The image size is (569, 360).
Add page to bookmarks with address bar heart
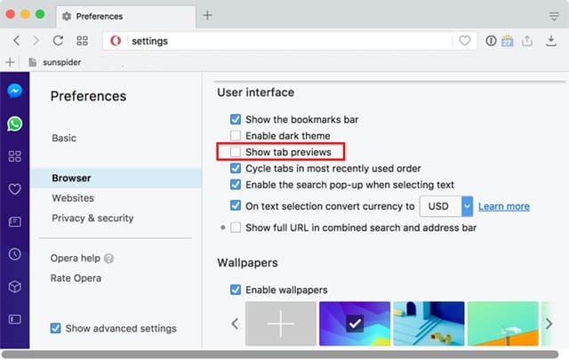pyautogui.click(x=464, y=41)
